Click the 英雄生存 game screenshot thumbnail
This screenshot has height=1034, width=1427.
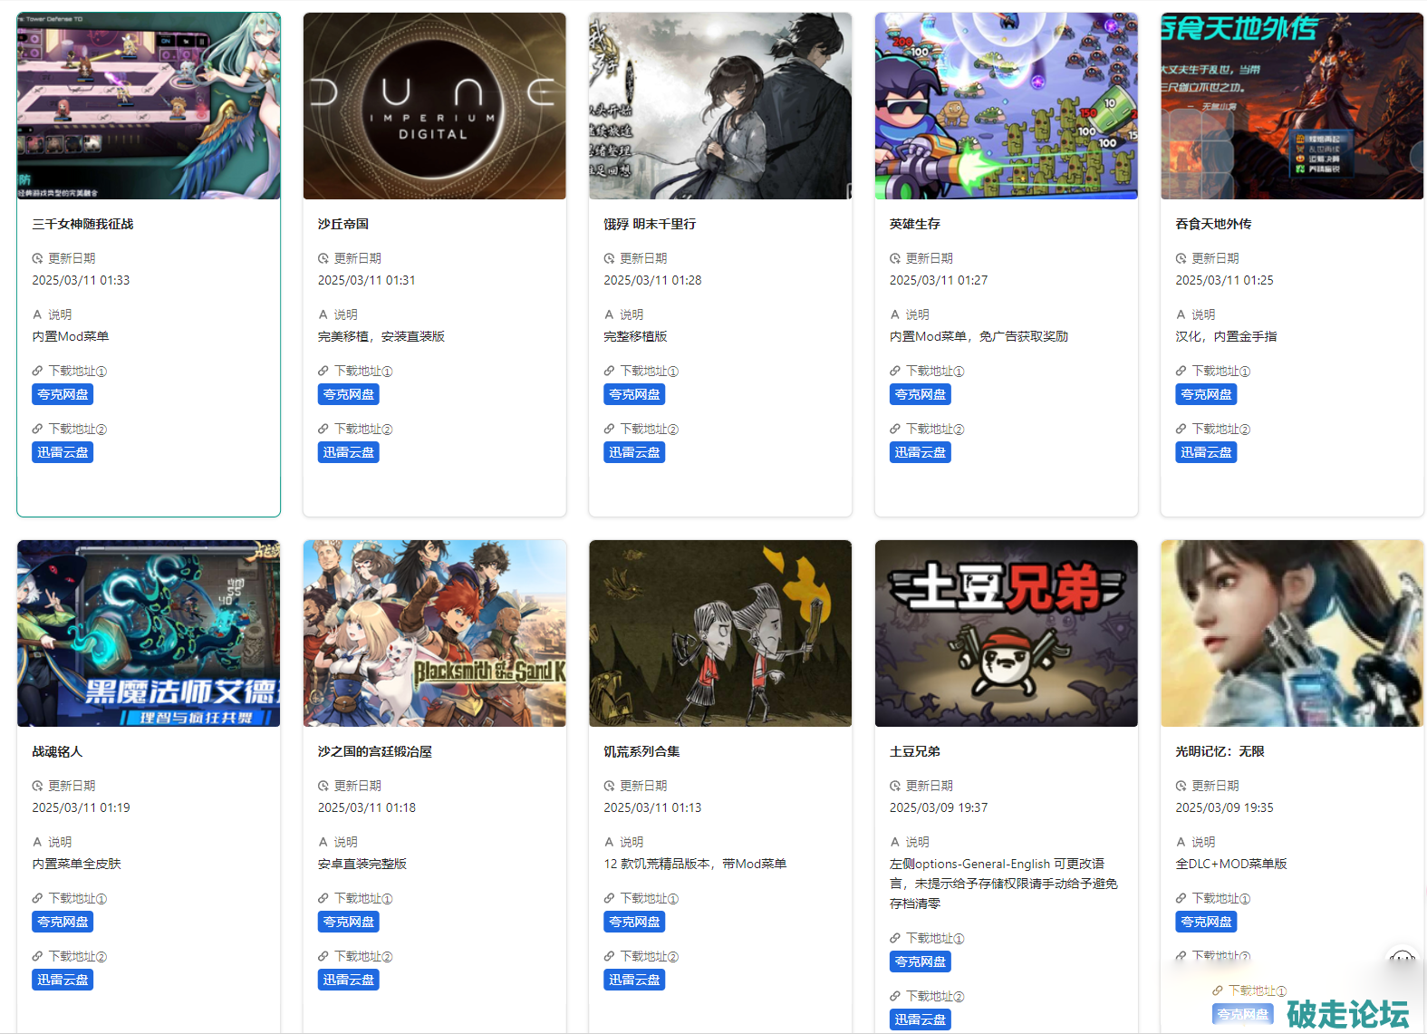(x=1006, y=106)
